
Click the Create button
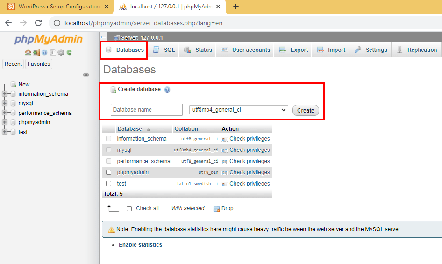click(306, 111)
